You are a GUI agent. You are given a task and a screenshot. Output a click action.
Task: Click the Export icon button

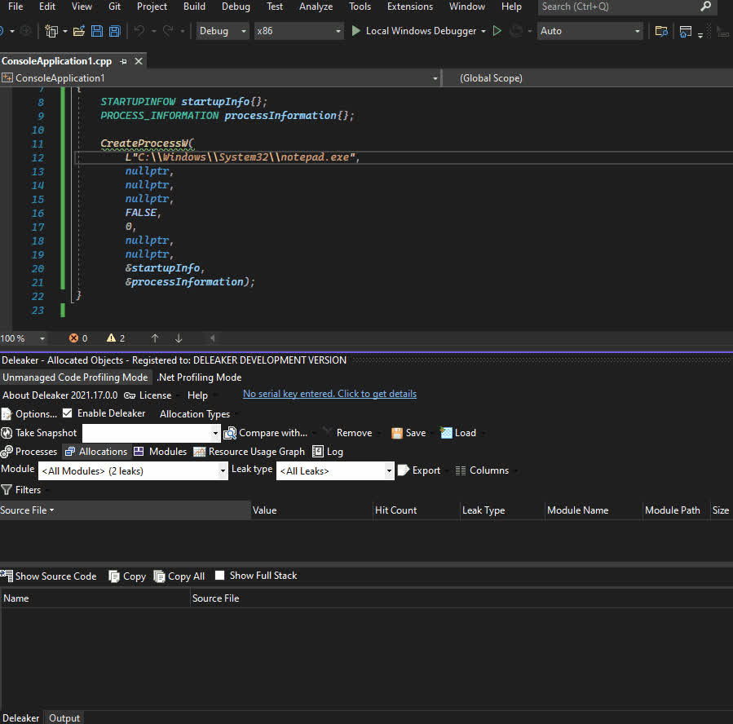click(x=403, y=470)
